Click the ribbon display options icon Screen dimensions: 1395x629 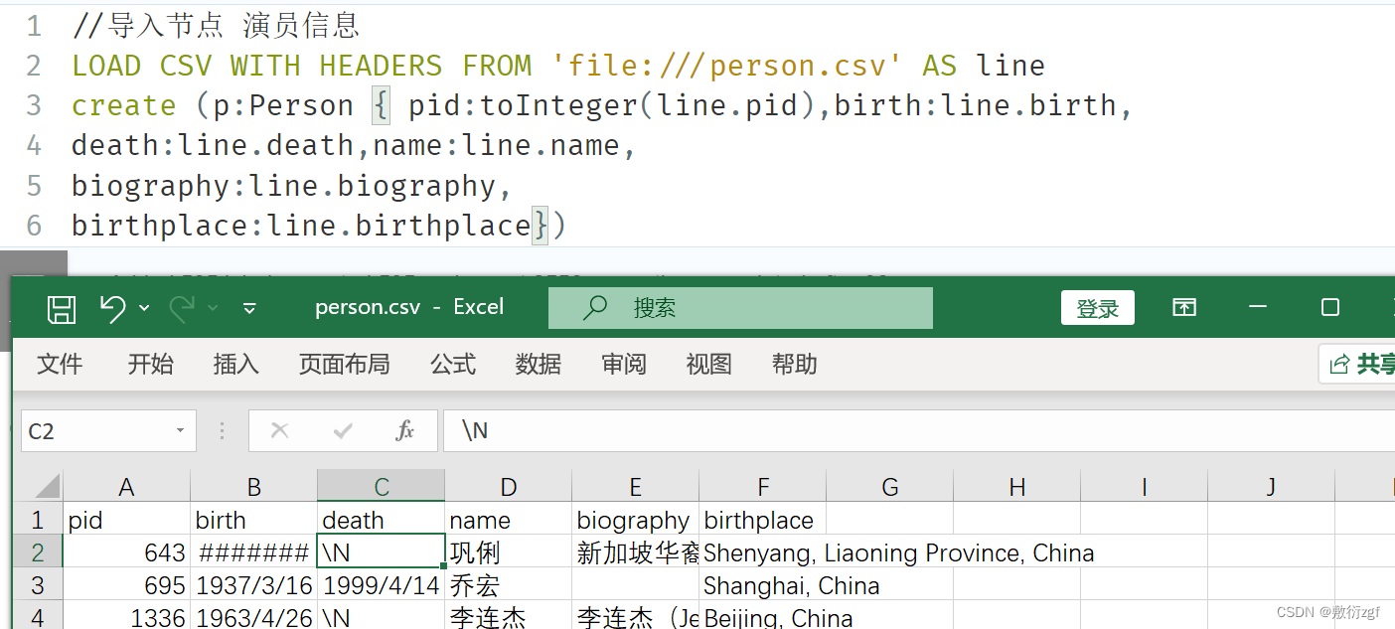[1184, 307]
